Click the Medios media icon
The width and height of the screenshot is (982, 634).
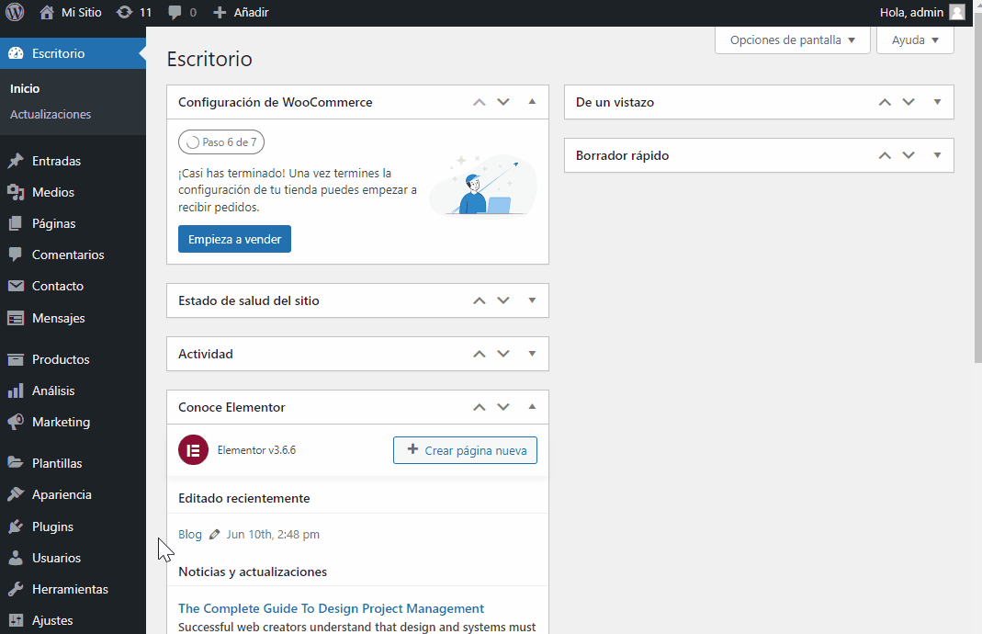[x=16, y=192]
